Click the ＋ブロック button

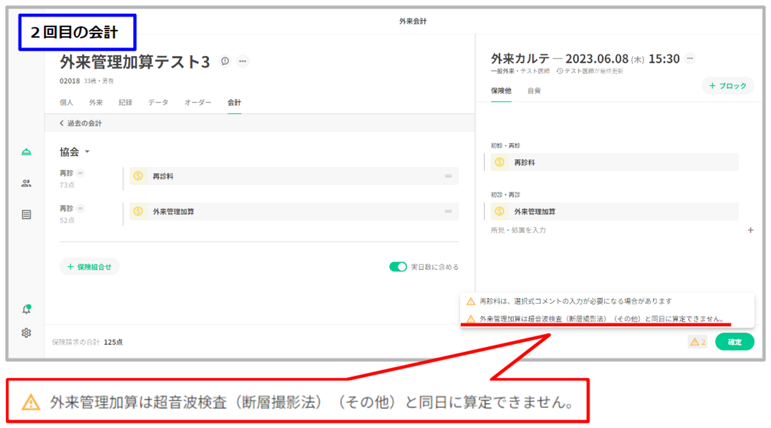727,86
